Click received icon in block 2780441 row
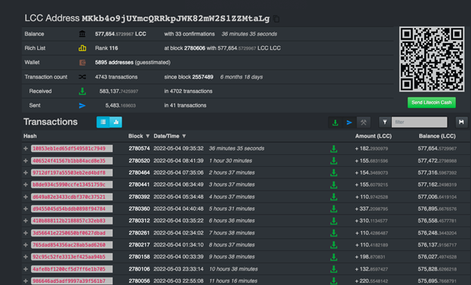 (x=334, y=184)
